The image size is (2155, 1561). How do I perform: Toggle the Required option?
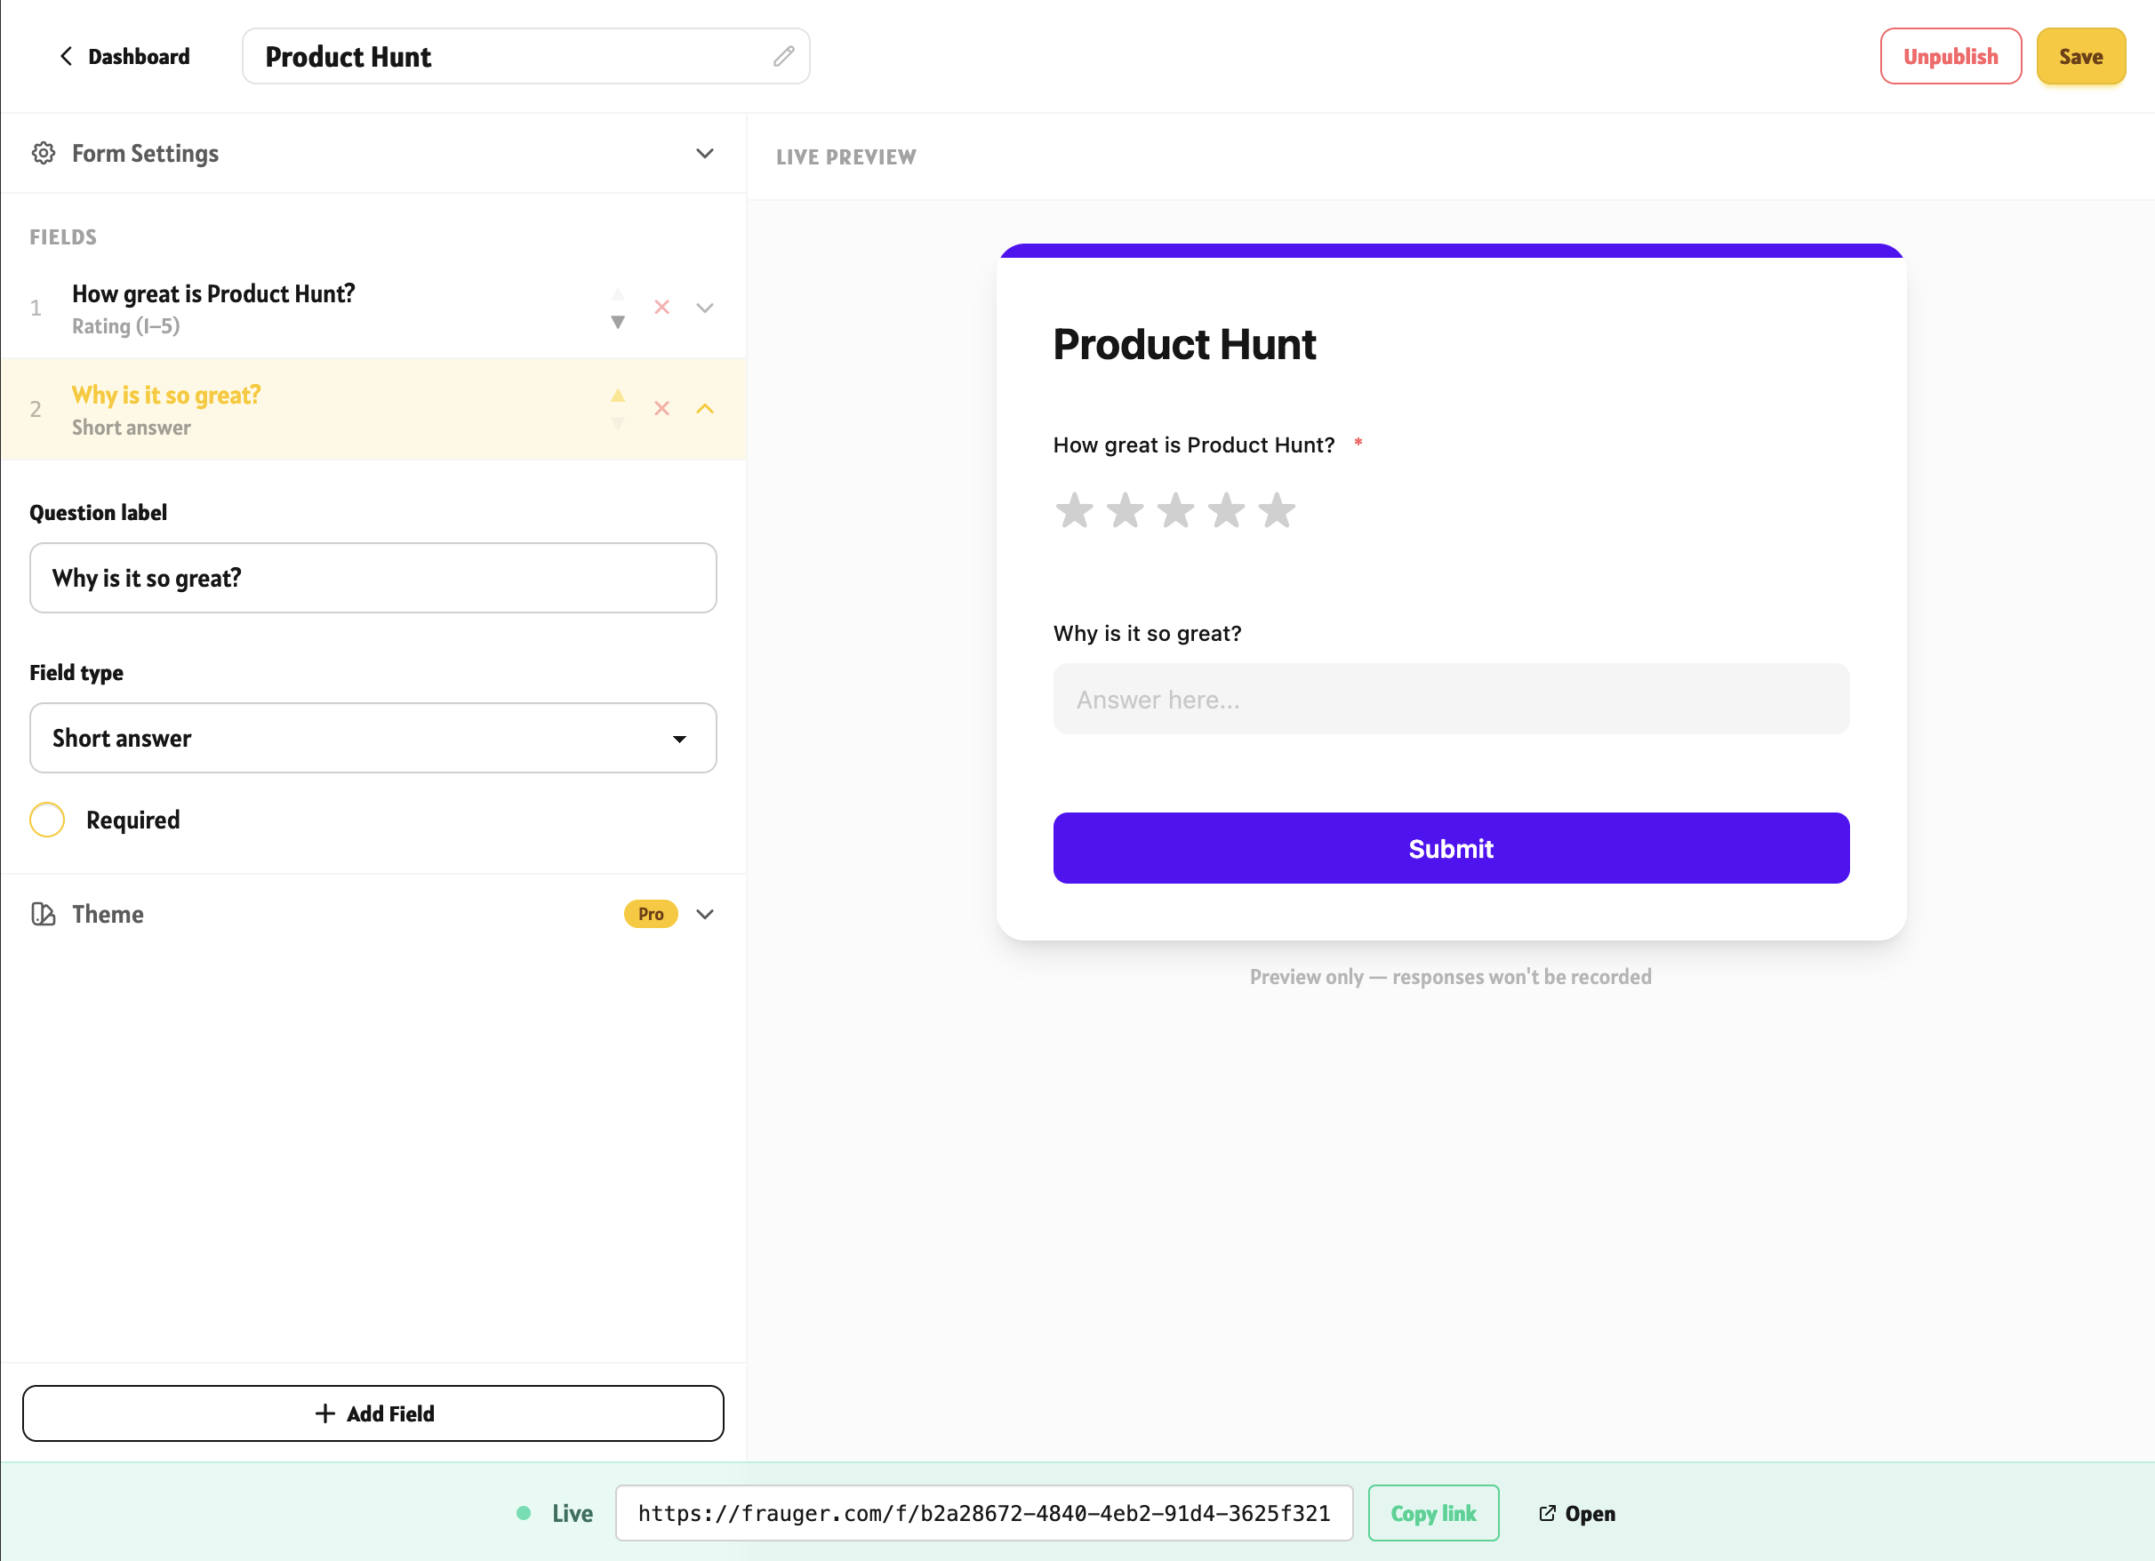47,820
